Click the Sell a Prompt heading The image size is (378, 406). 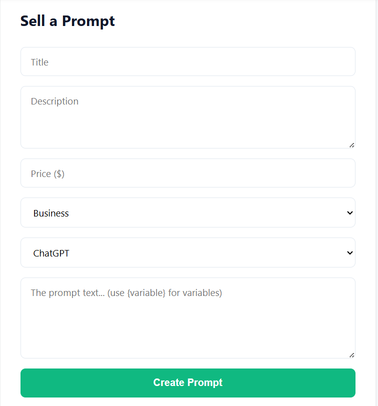point(67,21)
